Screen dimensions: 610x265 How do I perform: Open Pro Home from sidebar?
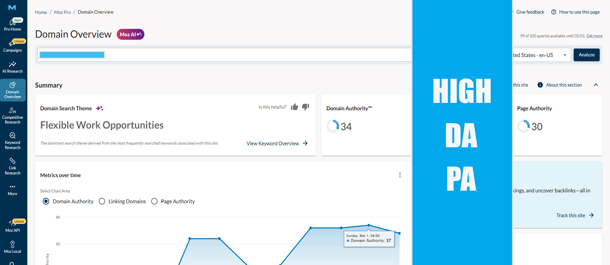pos(13,24)
